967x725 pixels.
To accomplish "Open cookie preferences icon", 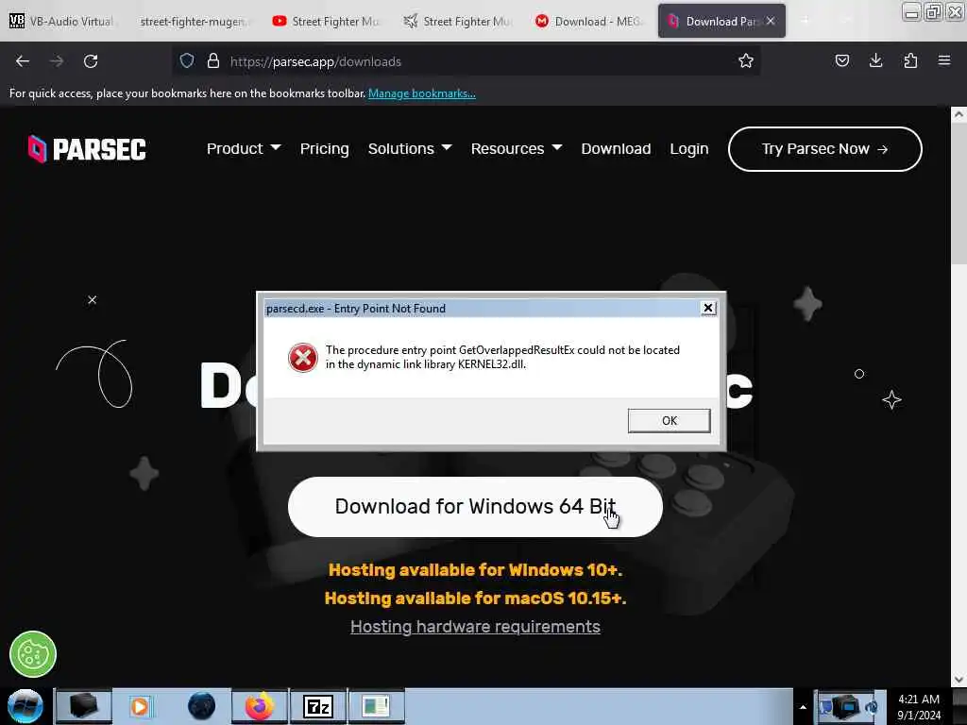I will coord(33,654).
